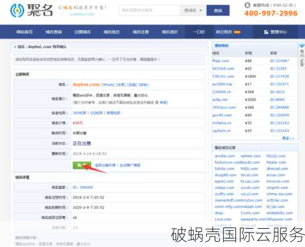Click the QQ检测 security check link
The height and width of the screenshot is (247, 305).
(x=96, y=113)
